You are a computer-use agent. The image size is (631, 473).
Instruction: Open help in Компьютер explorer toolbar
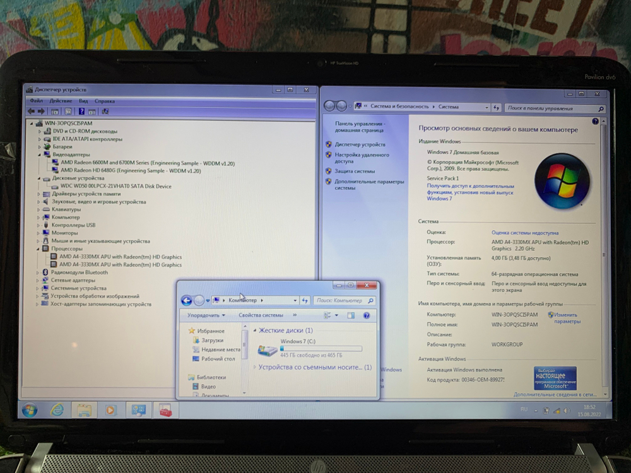point(367,315)
